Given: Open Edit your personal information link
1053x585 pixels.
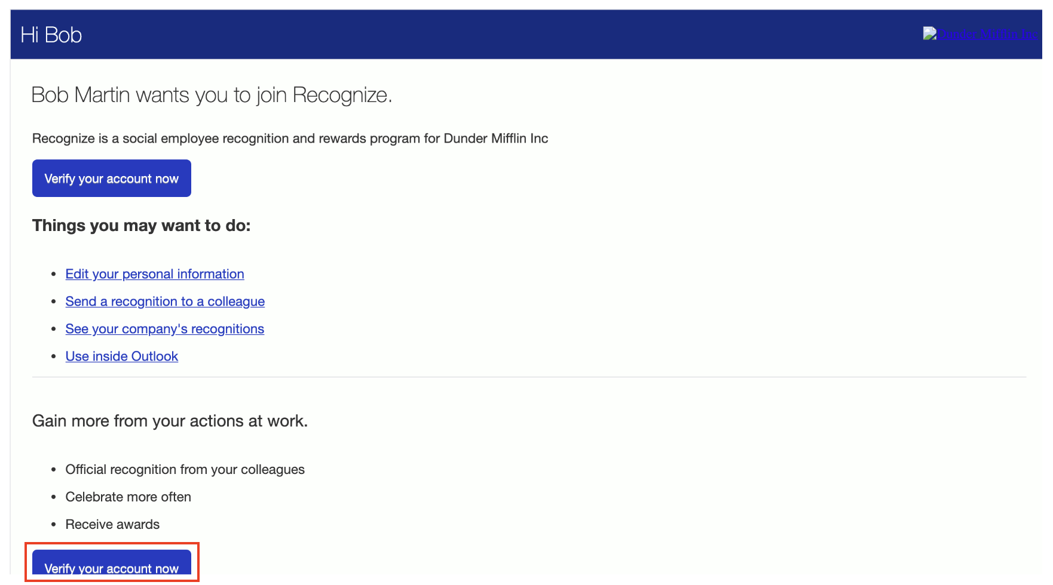Looking at the screenshot, I should tap(155, 274).
